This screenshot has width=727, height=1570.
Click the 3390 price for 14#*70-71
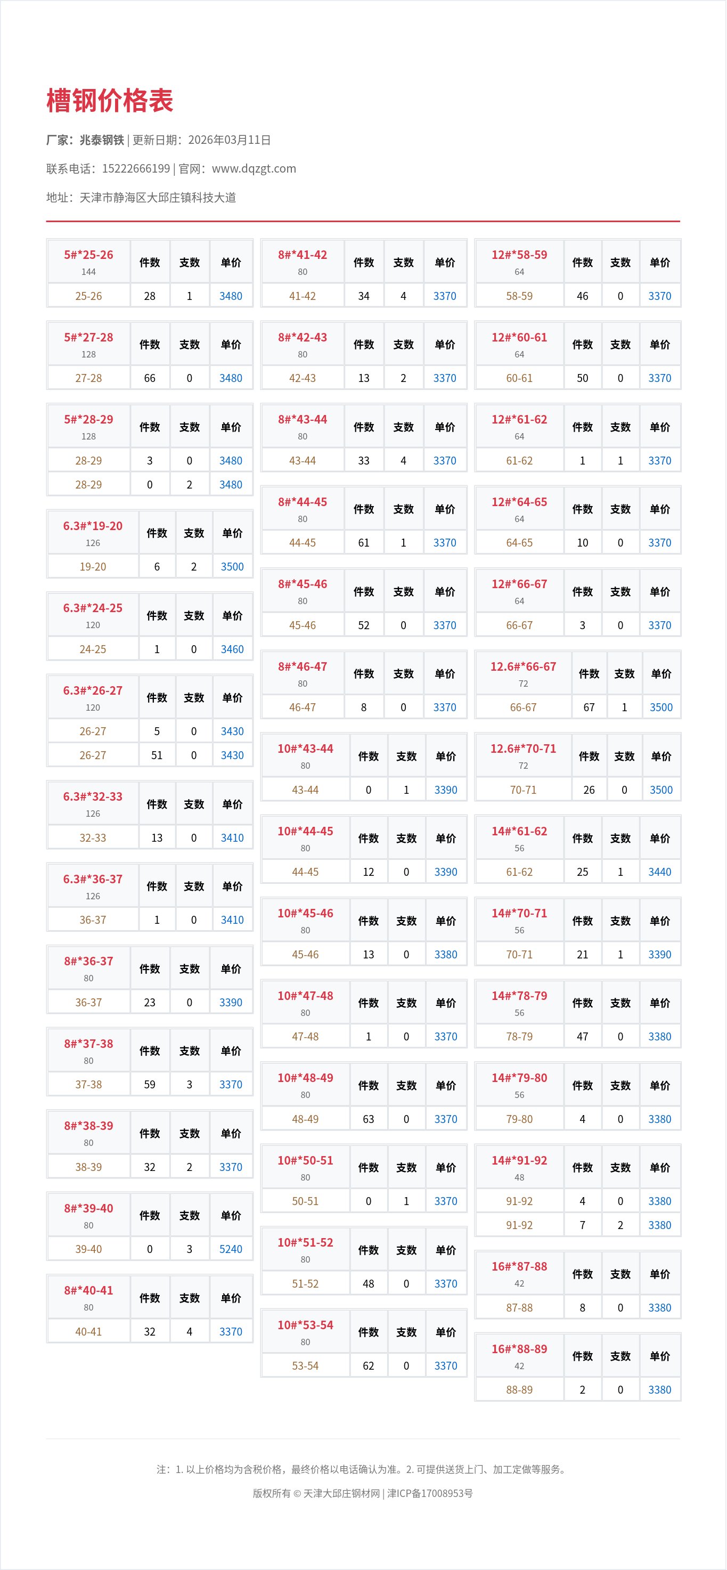(x=660, y=955)
